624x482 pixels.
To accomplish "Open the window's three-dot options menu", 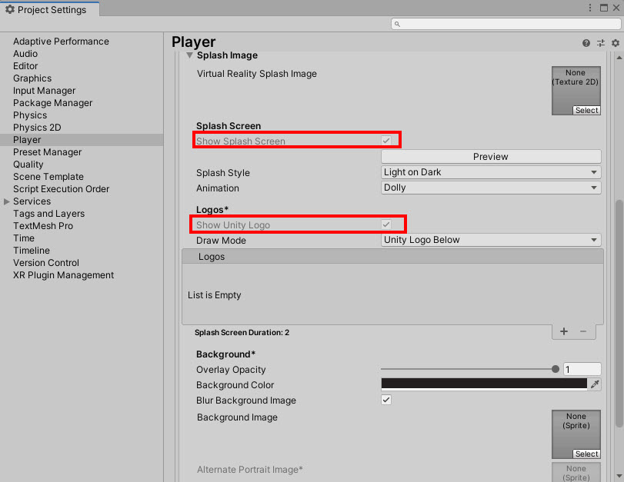I will pyautogui.click(x=590, y=8).
